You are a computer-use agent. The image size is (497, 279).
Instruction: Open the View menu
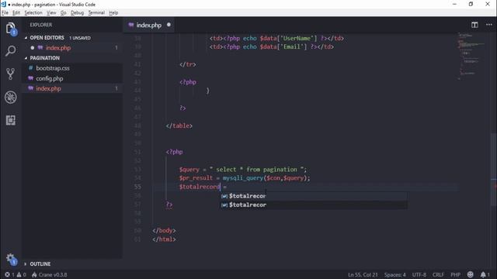(x=51, y=12)
